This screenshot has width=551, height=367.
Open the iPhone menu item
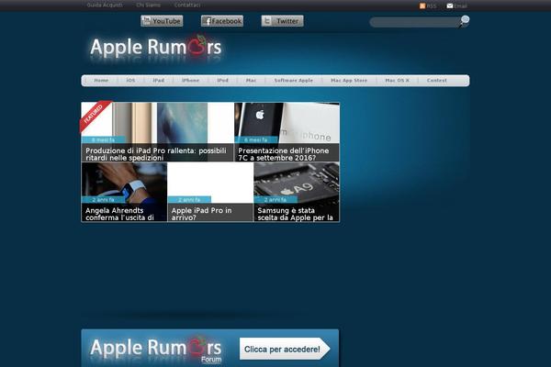pos(190,81)
